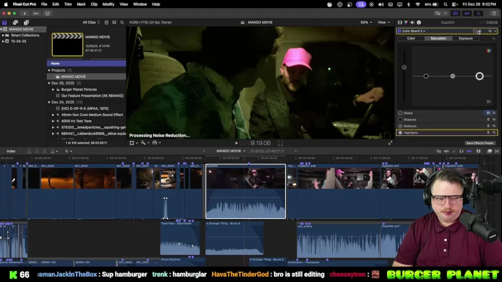The height and width of the screenshot is (282, 502).
Task: Click the retiming speedometer icon below viewer
Action: tap(156, 143)
